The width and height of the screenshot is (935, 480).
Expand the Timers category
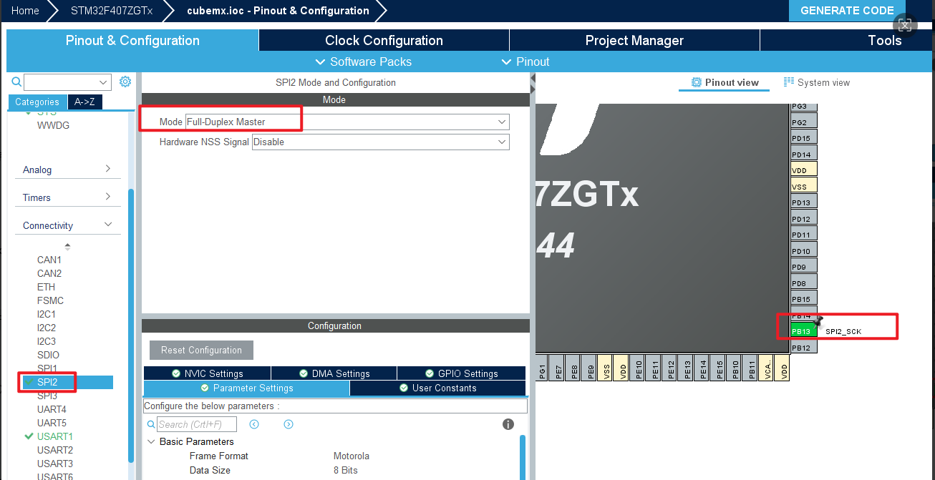[67, 197]
